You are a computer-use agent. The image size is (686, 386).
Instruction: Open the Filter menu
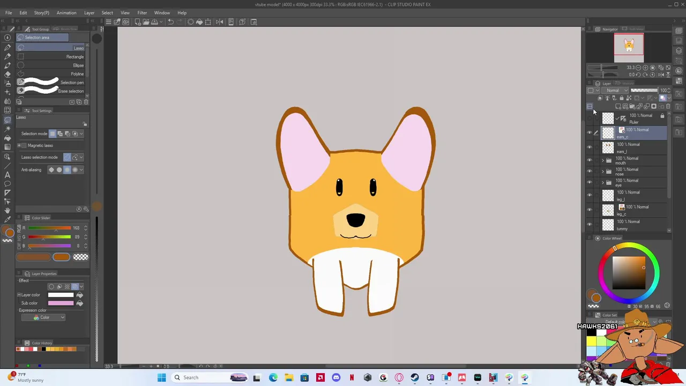tap(142, 13)
